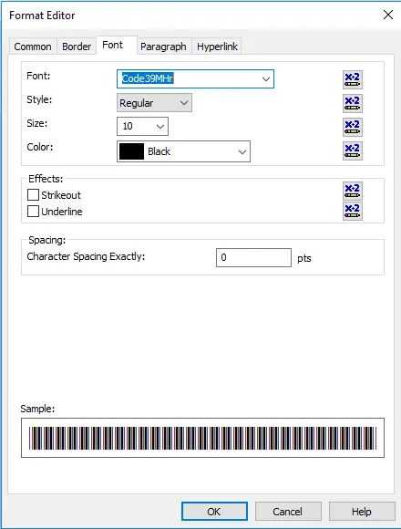This screenshot has width=401, height=529.
Task: Enable the Strikeout checkbox
Action: (x=33, y=195)
